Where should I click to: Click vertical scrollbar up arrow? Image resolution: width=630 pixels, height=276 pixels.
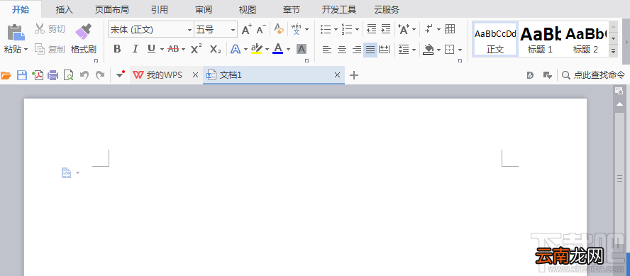click(x=619, y=104)
